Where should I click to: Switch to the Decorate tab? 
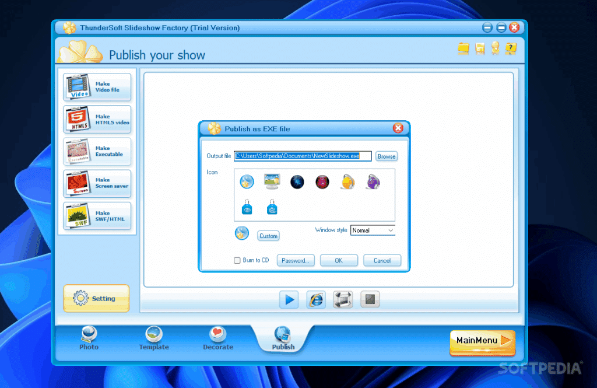pos(217,338)
